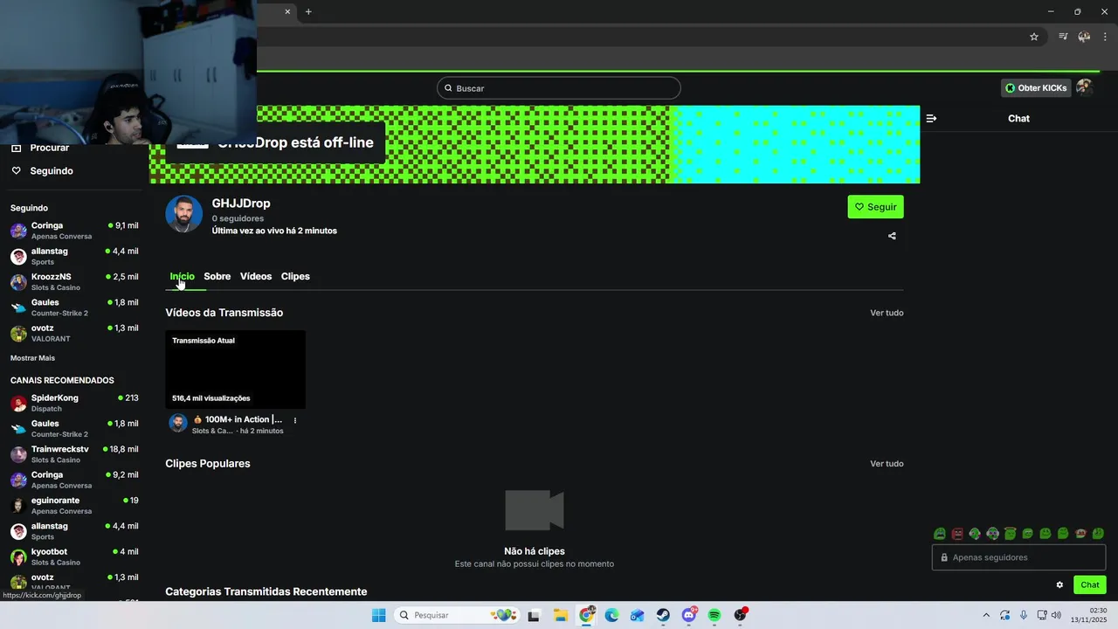Viewport: 1118px width, 629px height.
Task: Click the SpiderKong channel avatar
Action: click(x=18, y=403)
